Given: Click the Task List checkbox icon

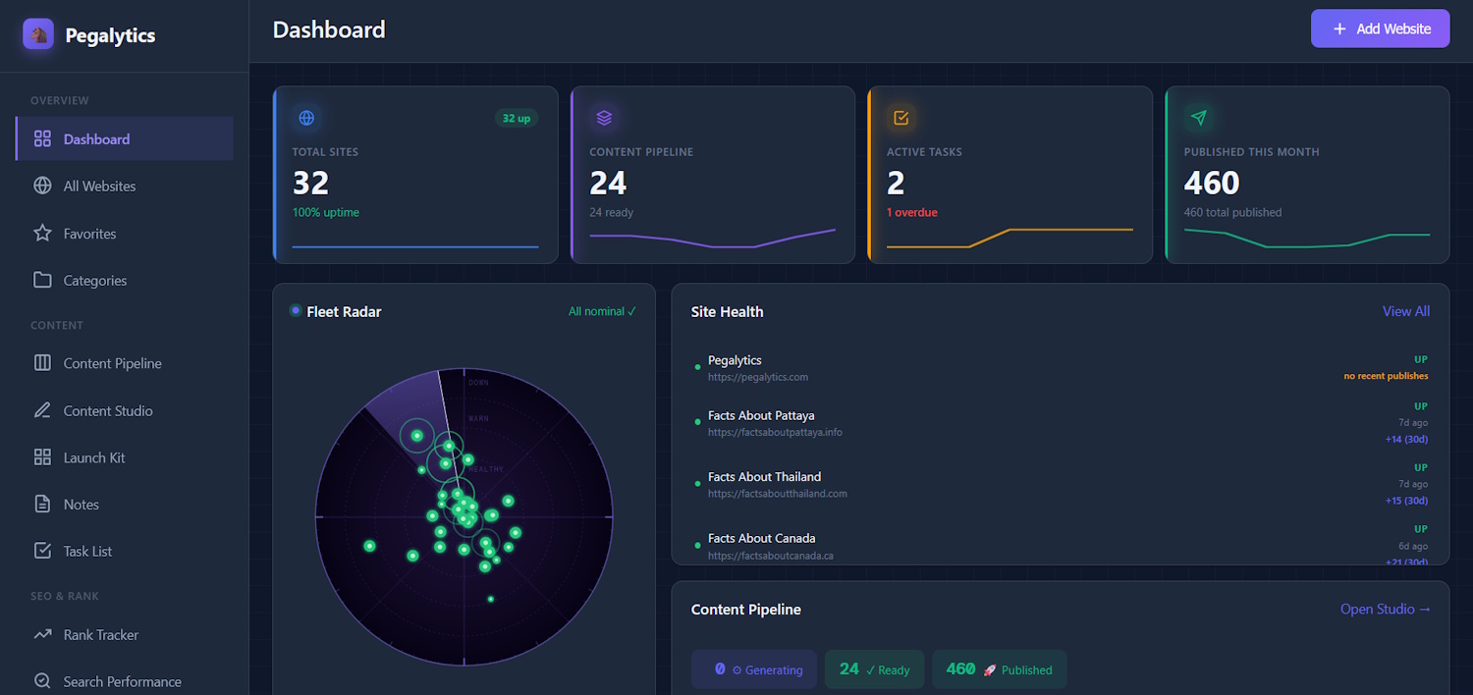Looking at the screenshot, I should pos(42,551).
